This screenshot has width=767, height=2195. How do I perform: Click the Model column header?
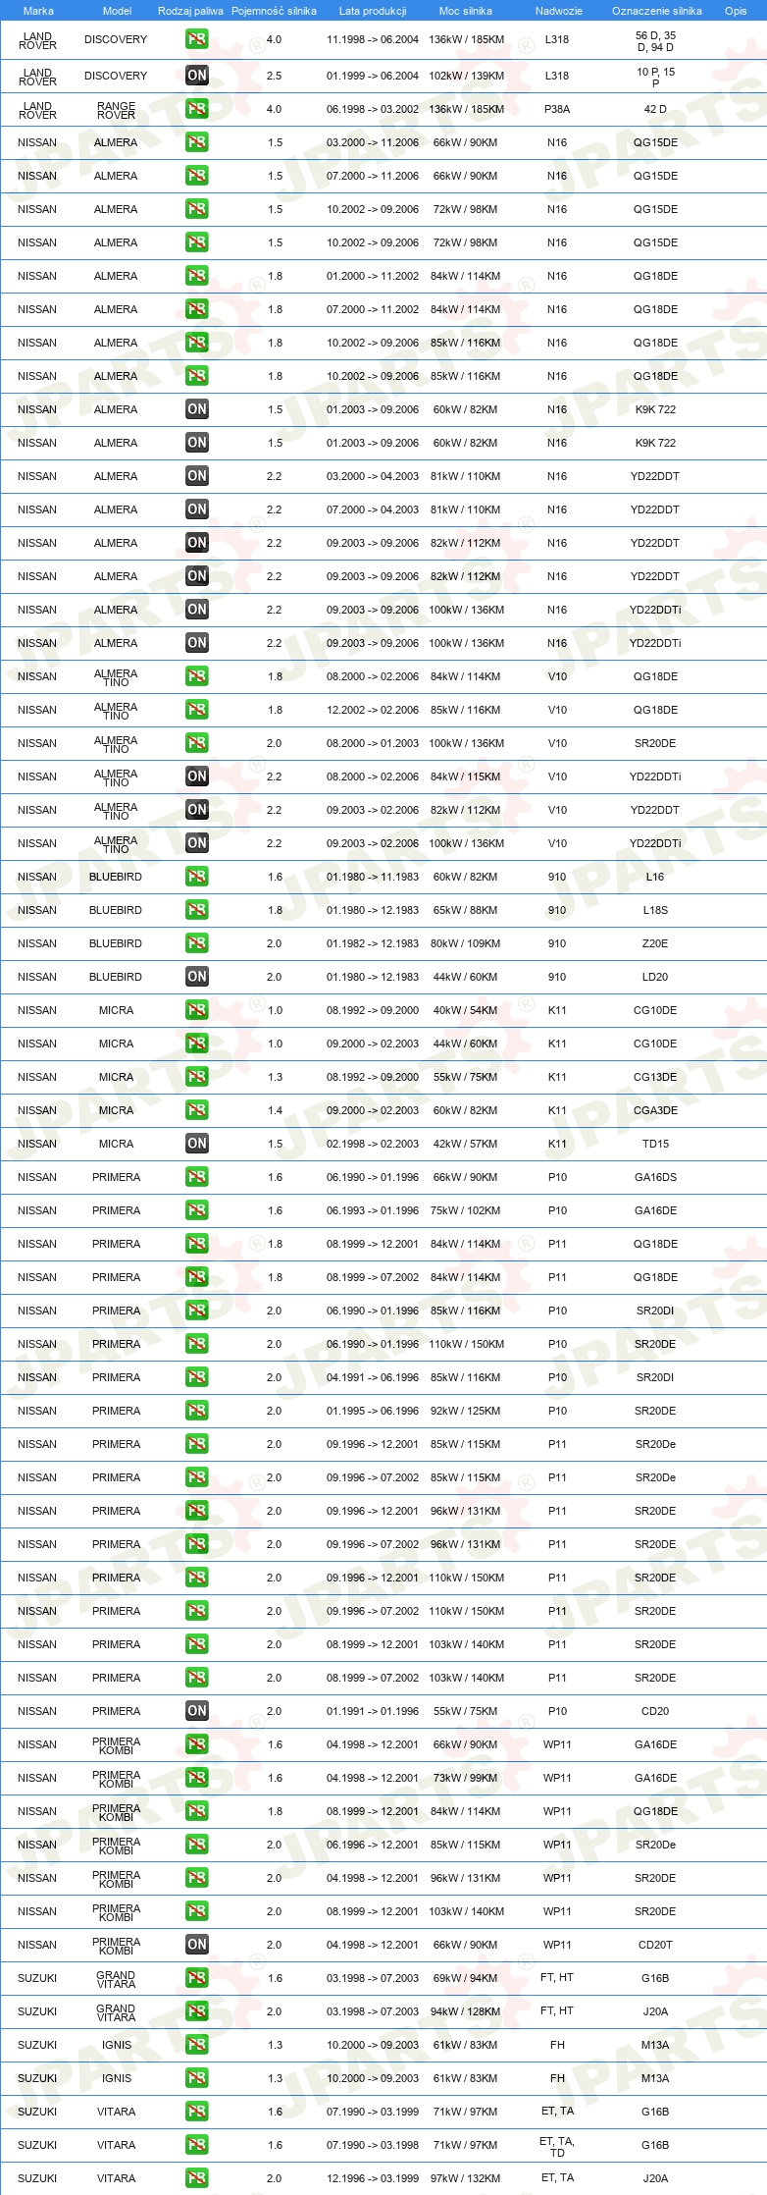pos(117,11)
